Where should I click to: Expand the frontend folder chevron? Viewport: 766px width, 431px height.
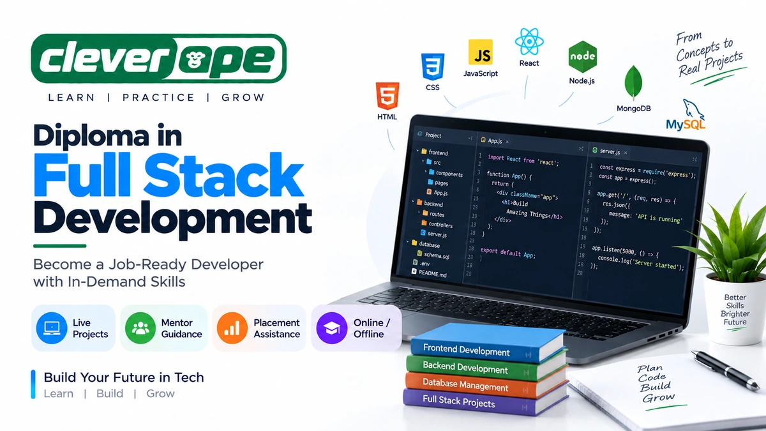[x=417, y=151]
